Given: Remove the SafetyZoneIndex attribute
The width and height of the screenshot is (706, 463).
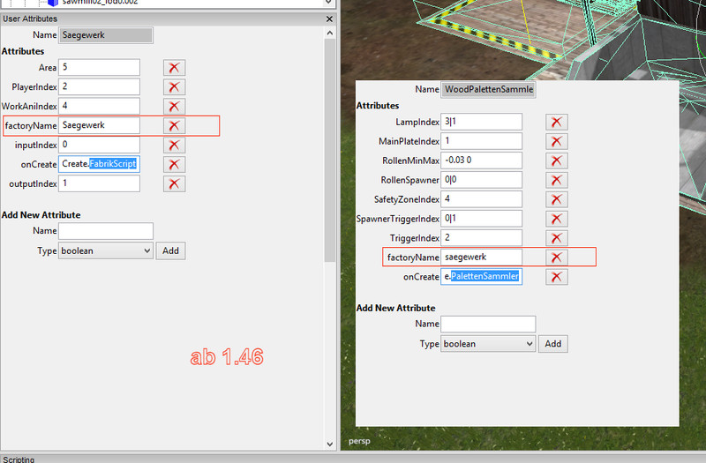Looking at the screenshot, I should pos(556,199).
